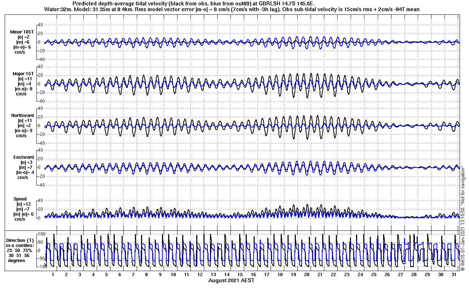Select the 'Northward' panel label
This screenshot has width=469, height=288.
click(x=22, y=116)
